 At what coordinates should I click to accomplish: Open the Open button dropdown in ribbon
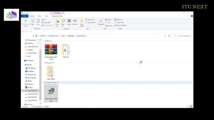click(112, 20)
